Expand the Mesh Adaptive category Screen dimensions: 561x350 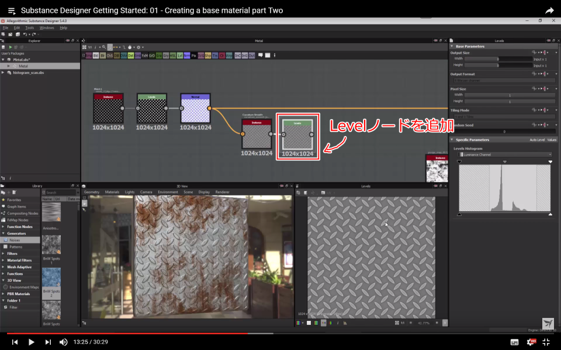[4, 267]
